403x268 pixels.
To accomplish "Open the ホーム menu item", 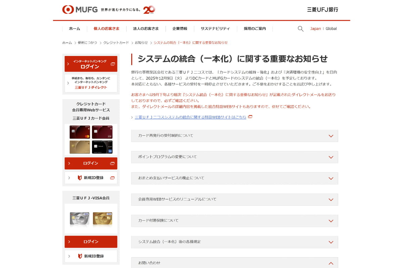I will [x=75, y=28].
